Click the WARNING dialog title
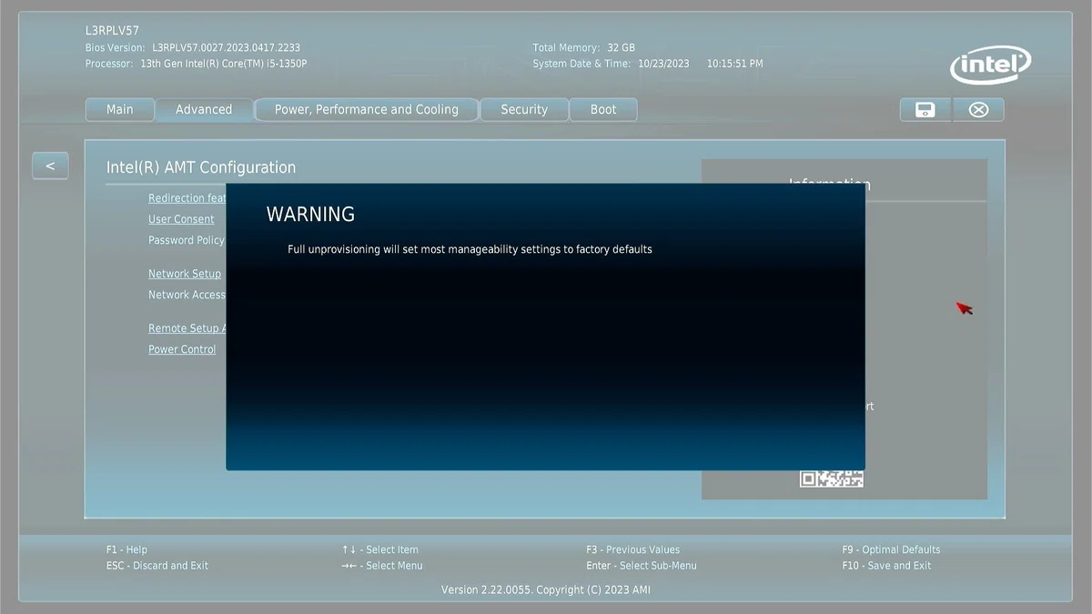1092x614 pixels. (310, 215)
